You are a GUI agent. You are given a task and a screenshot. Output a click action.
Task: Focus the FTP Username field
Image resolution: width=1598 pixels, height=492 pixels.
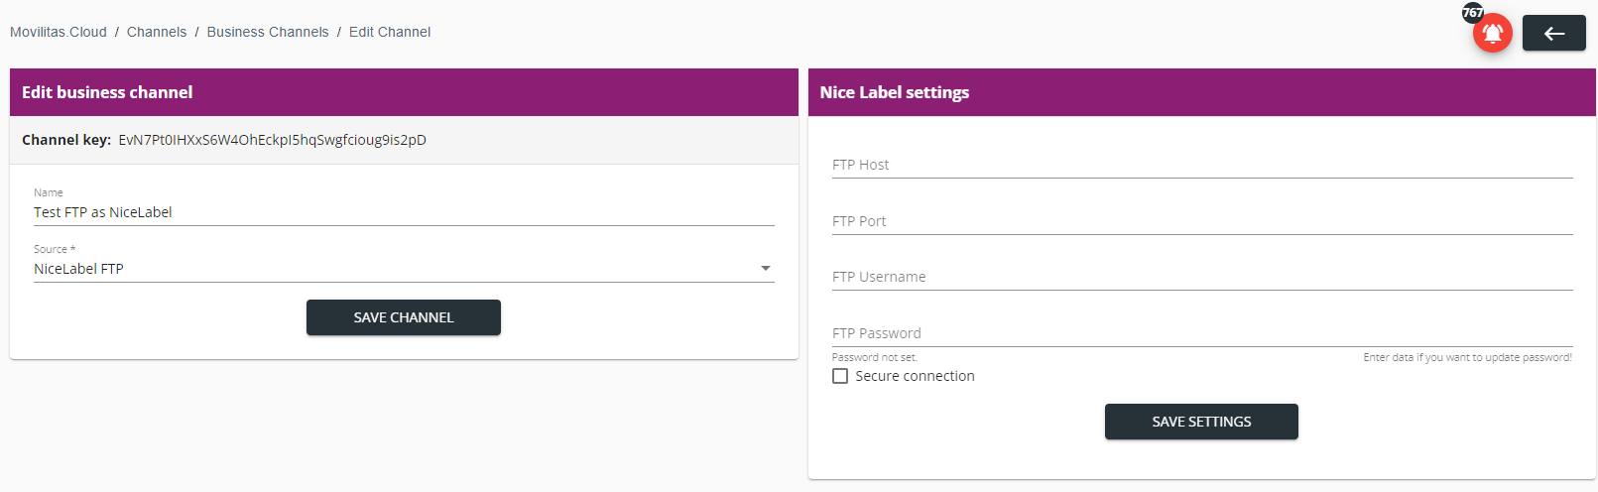(x=1201, y=277)
